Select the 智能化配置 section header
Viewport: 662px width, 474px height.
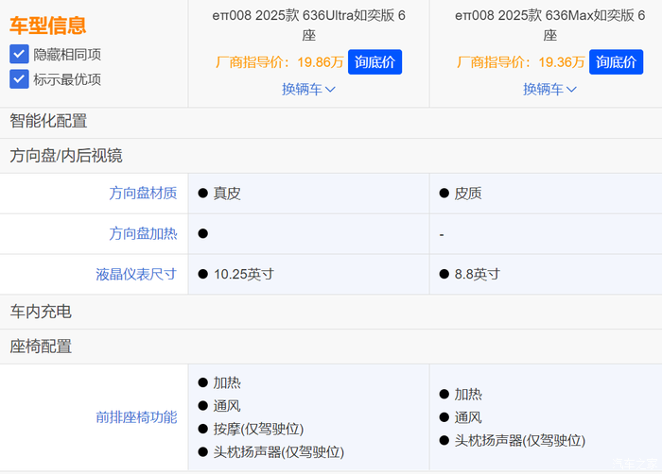48,121
